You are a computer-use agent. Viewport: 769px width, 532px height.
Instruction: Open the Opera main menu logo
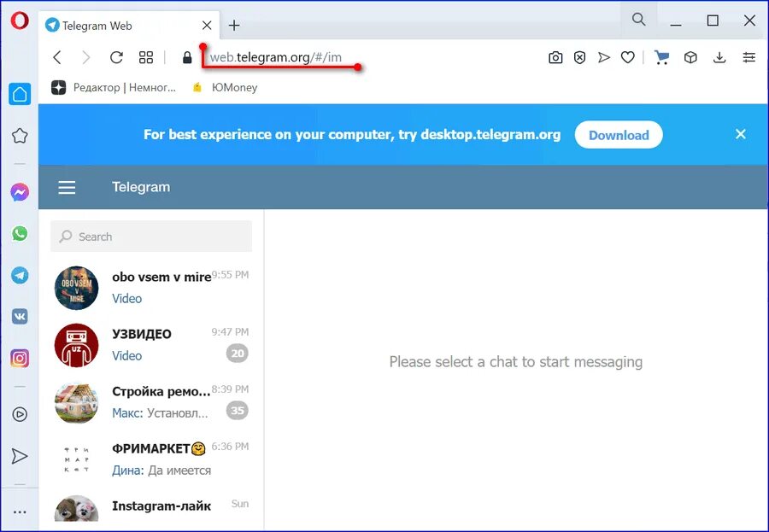pyautogui.click(x=20, y=21)
